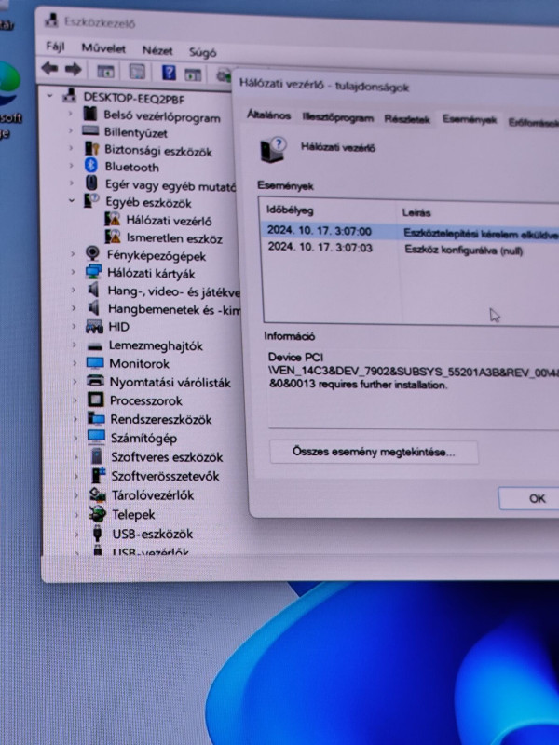This screenshot has height=745, width=559.
Task: Select Hálózati vezérlő in the device tree
Action: (169, 221)
